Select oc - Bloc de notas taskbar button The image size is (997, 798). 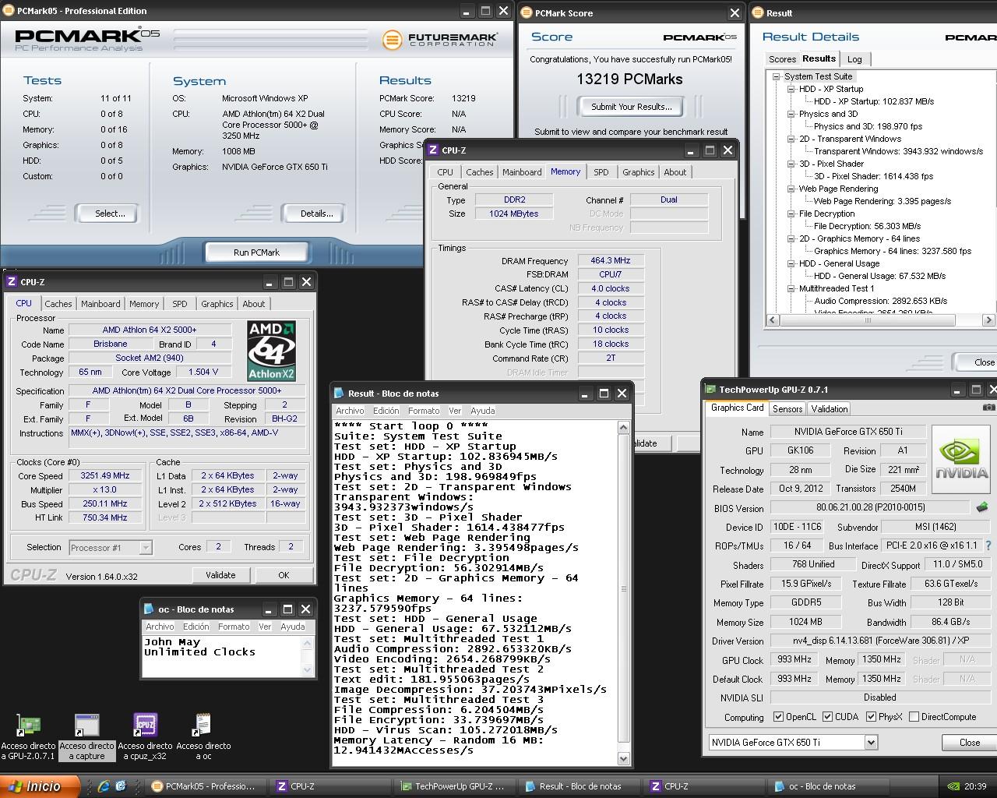tap(826, 786)
